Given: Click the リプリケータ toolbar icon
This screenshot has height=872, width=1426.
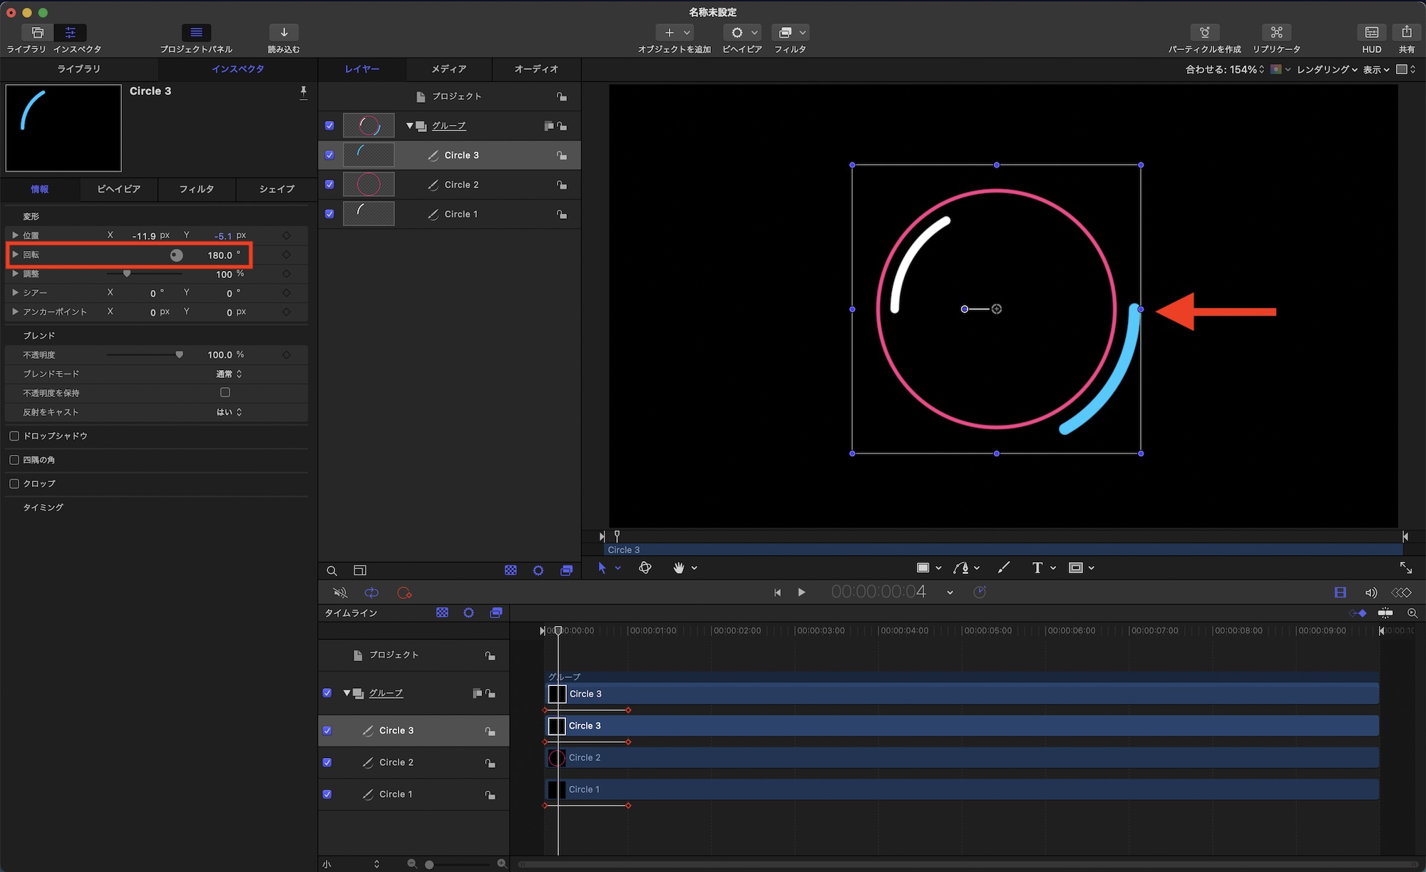Looking at the screenshot, I should [x=1276, y=33].
